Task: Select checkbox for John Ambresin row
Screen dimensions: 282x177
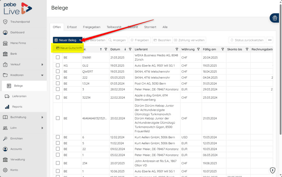Action: [x=58, y=163]
